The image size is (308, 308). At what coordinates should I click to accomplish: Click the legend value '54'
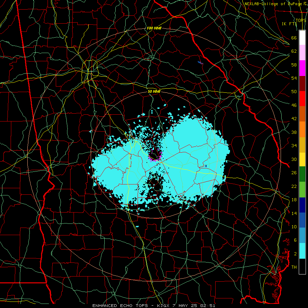pyautogui.click(x=294, y=78)
